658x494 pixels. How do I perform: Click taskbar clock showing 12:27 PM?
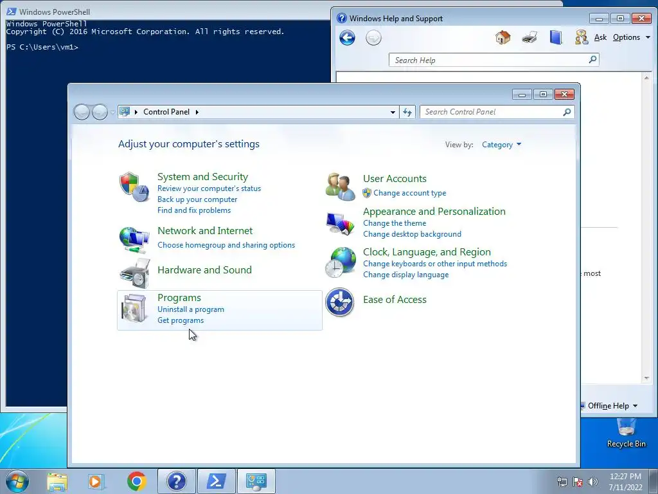click(x=625, y=477)
